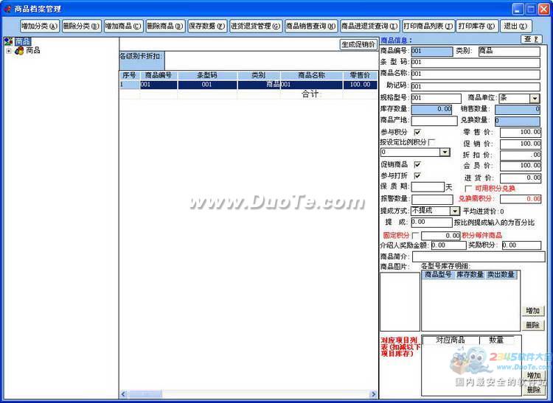
Task: Click the 折扣价 input field
Action: tap(521, 155)
